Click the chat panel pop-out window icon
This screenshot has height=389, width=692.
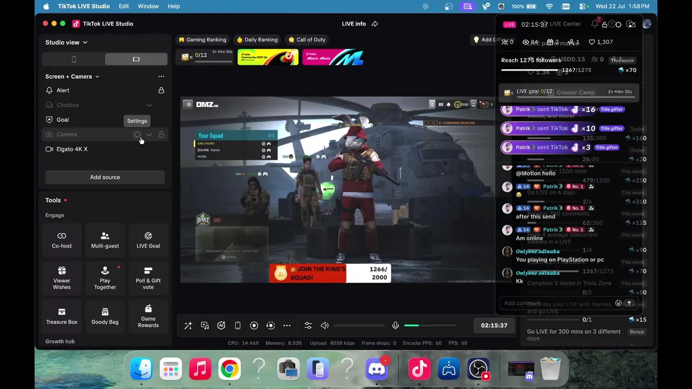pyautogui.click(x=631, y=24)
